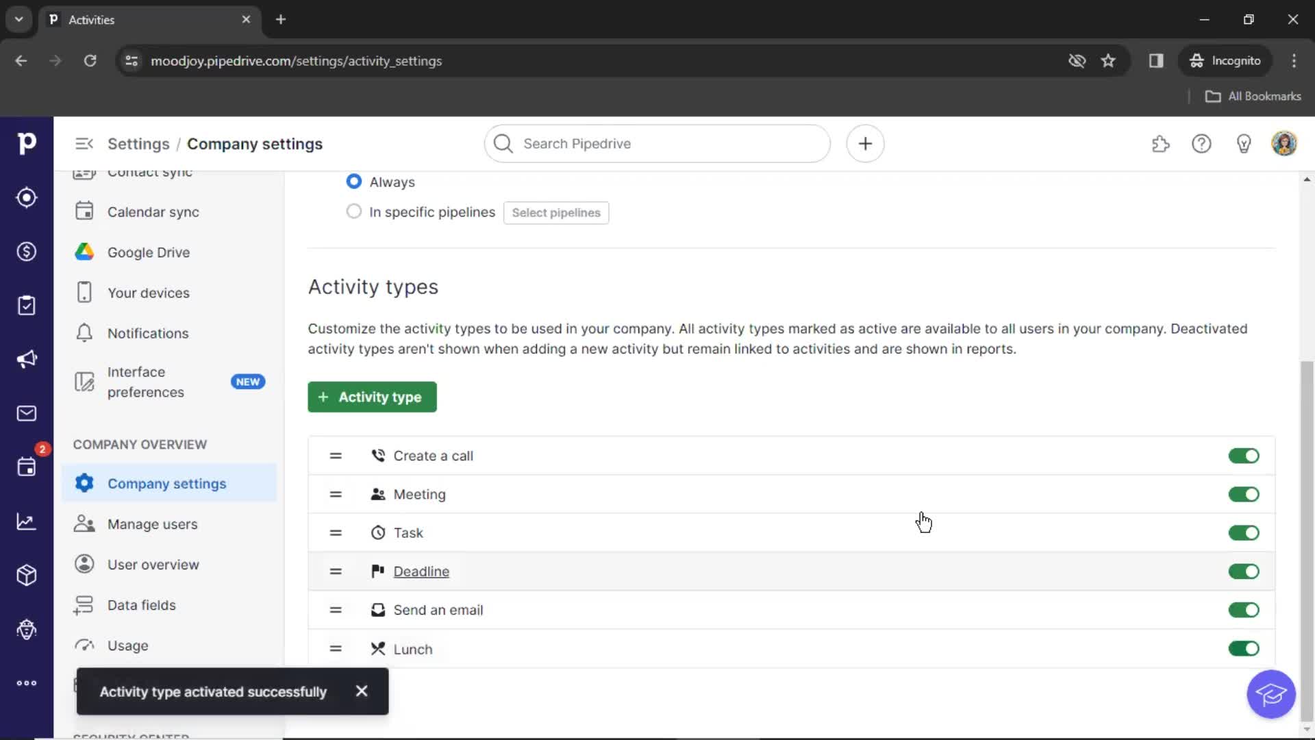
Task: Click the Help question-mark icon
Action: (1201, 144)
